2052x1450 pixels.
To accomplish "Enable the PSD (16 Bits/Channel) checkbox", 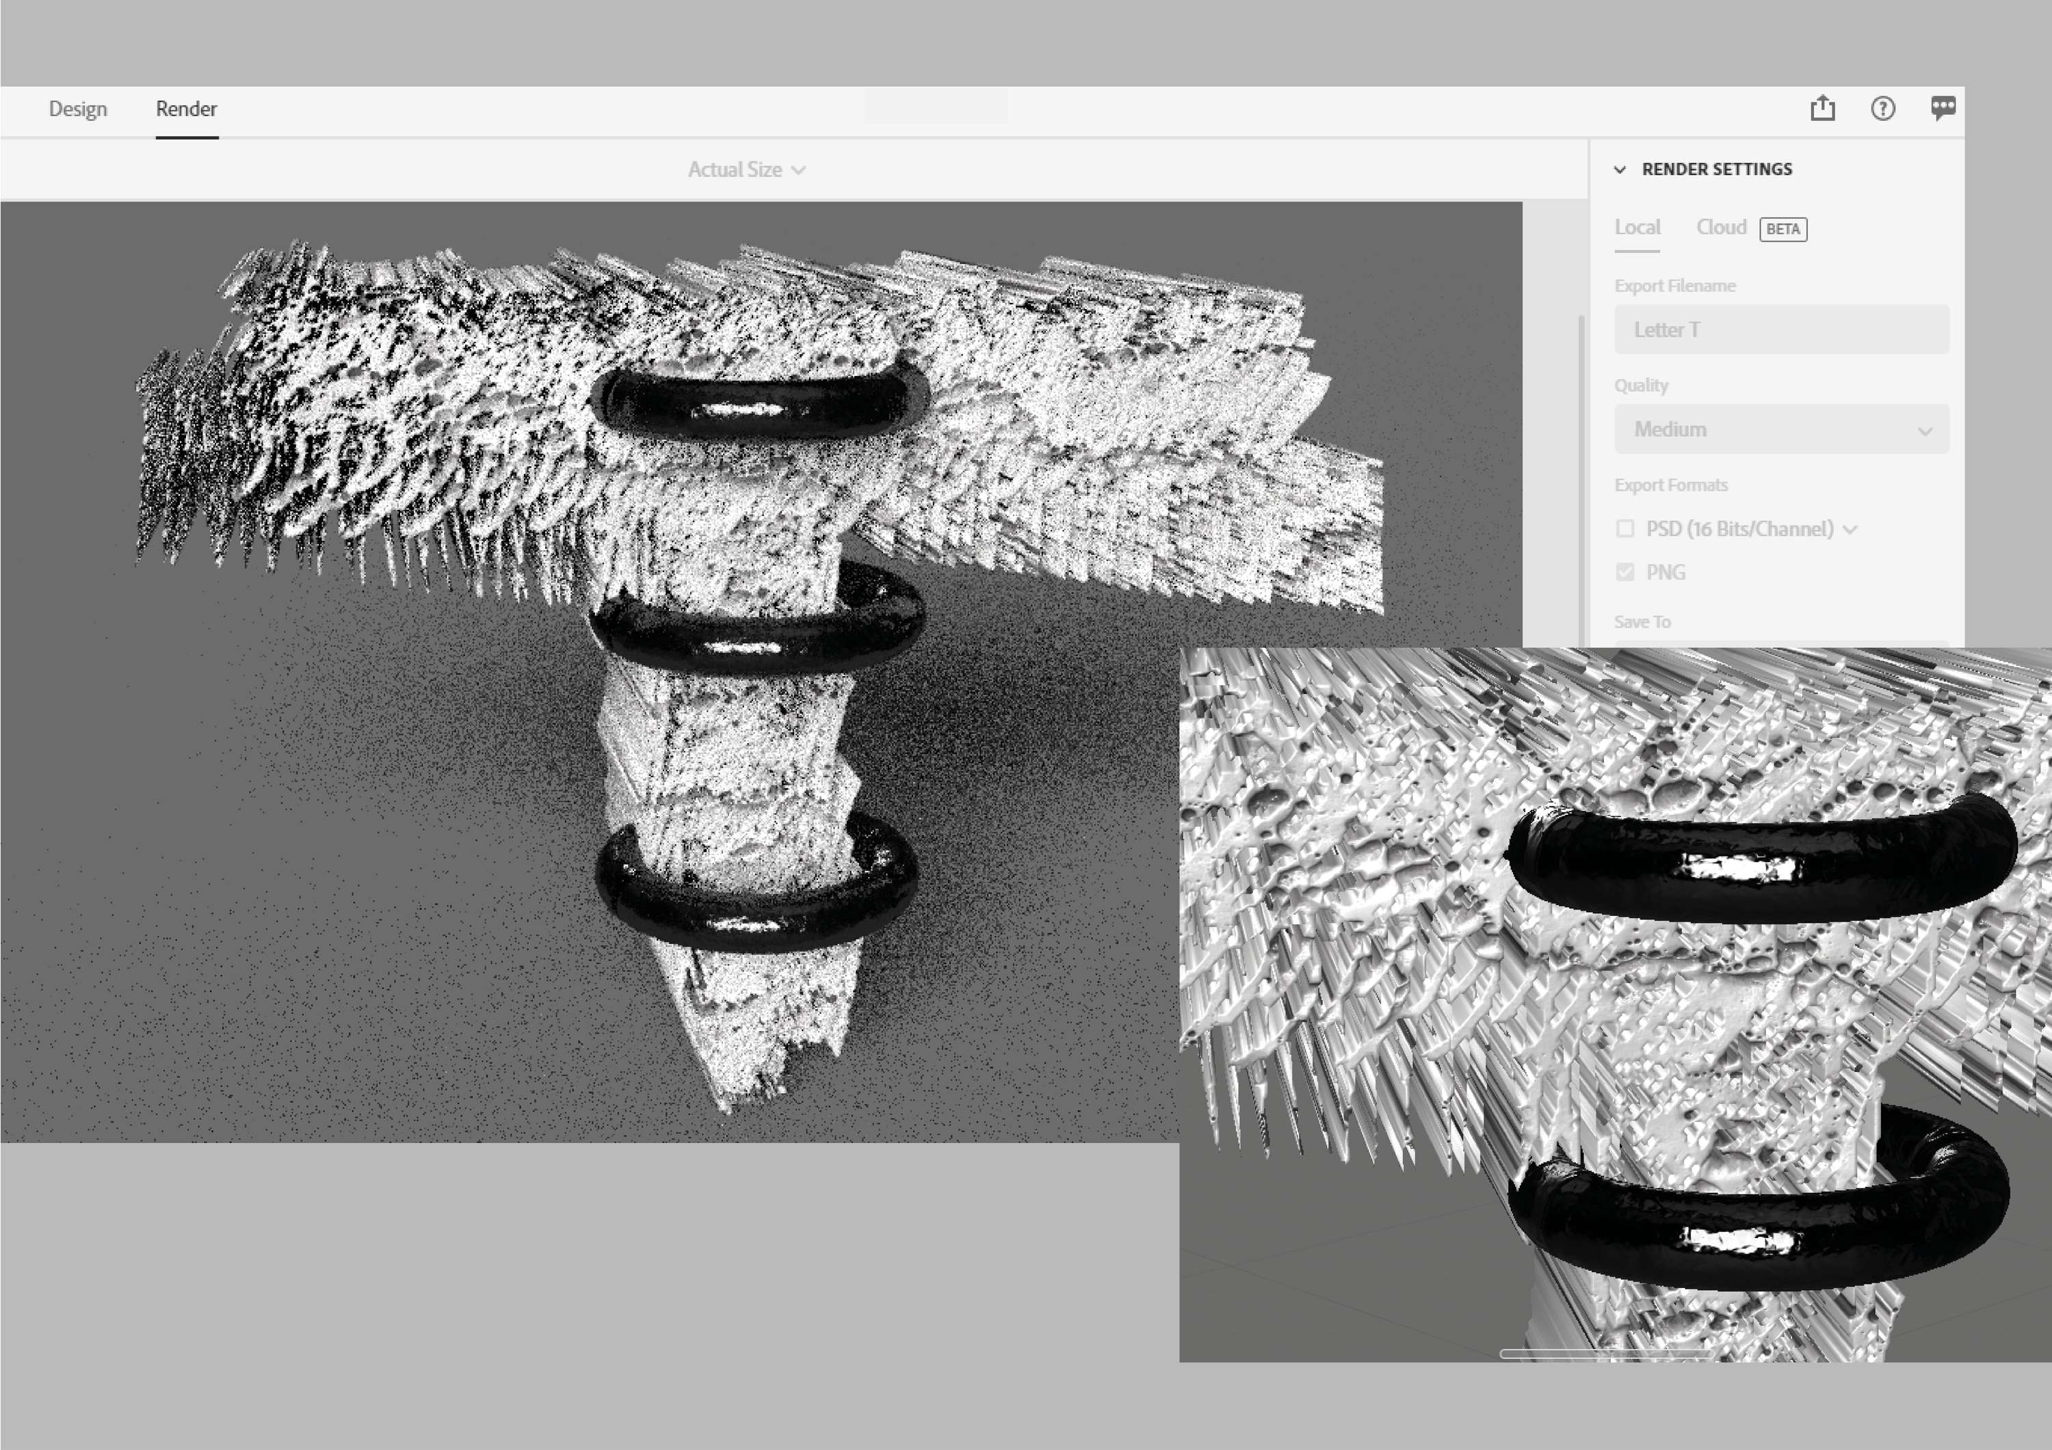I will (x=1626, y=529).
